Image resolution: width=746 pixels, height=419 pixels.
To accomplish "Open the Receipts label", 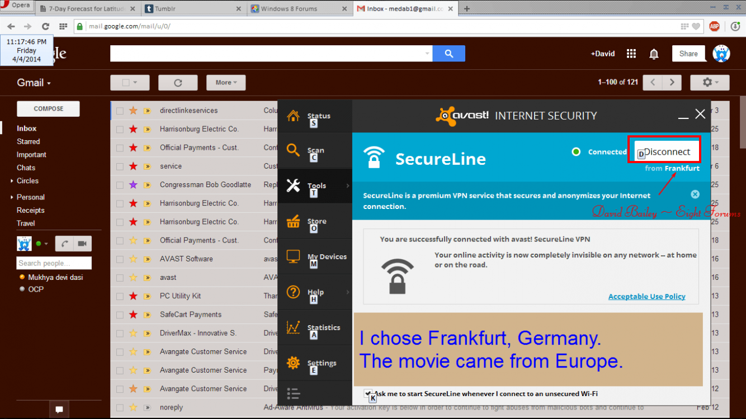I will point(30,210).
